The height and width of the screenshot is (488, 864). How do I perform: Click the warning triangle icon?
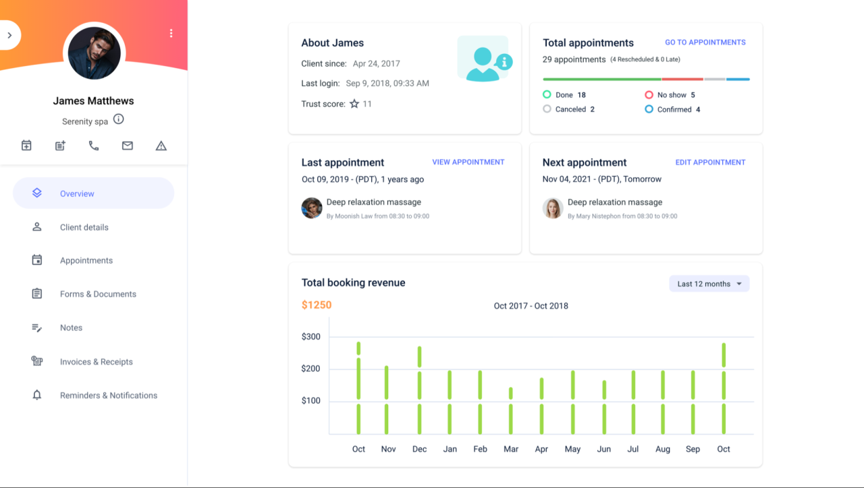tap(161, 146)
